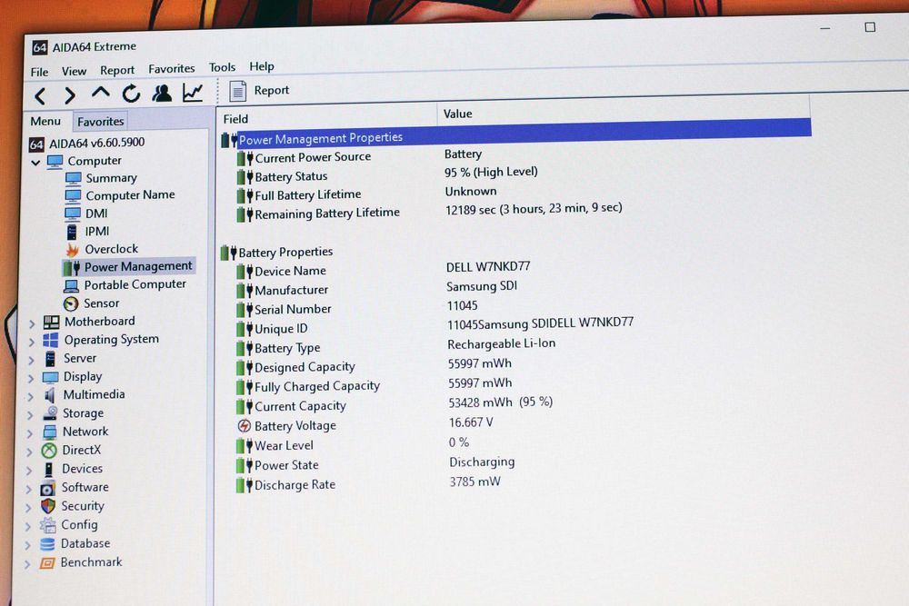Click the Battery Voltage row icon

pyautogui.click(x=245, y=426)
